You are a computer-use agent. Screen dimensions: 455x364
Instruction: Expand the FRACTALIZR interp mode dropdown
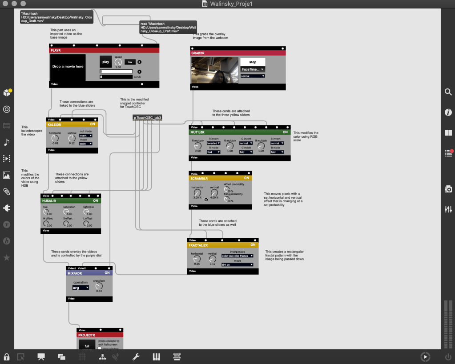pos(237,256)
